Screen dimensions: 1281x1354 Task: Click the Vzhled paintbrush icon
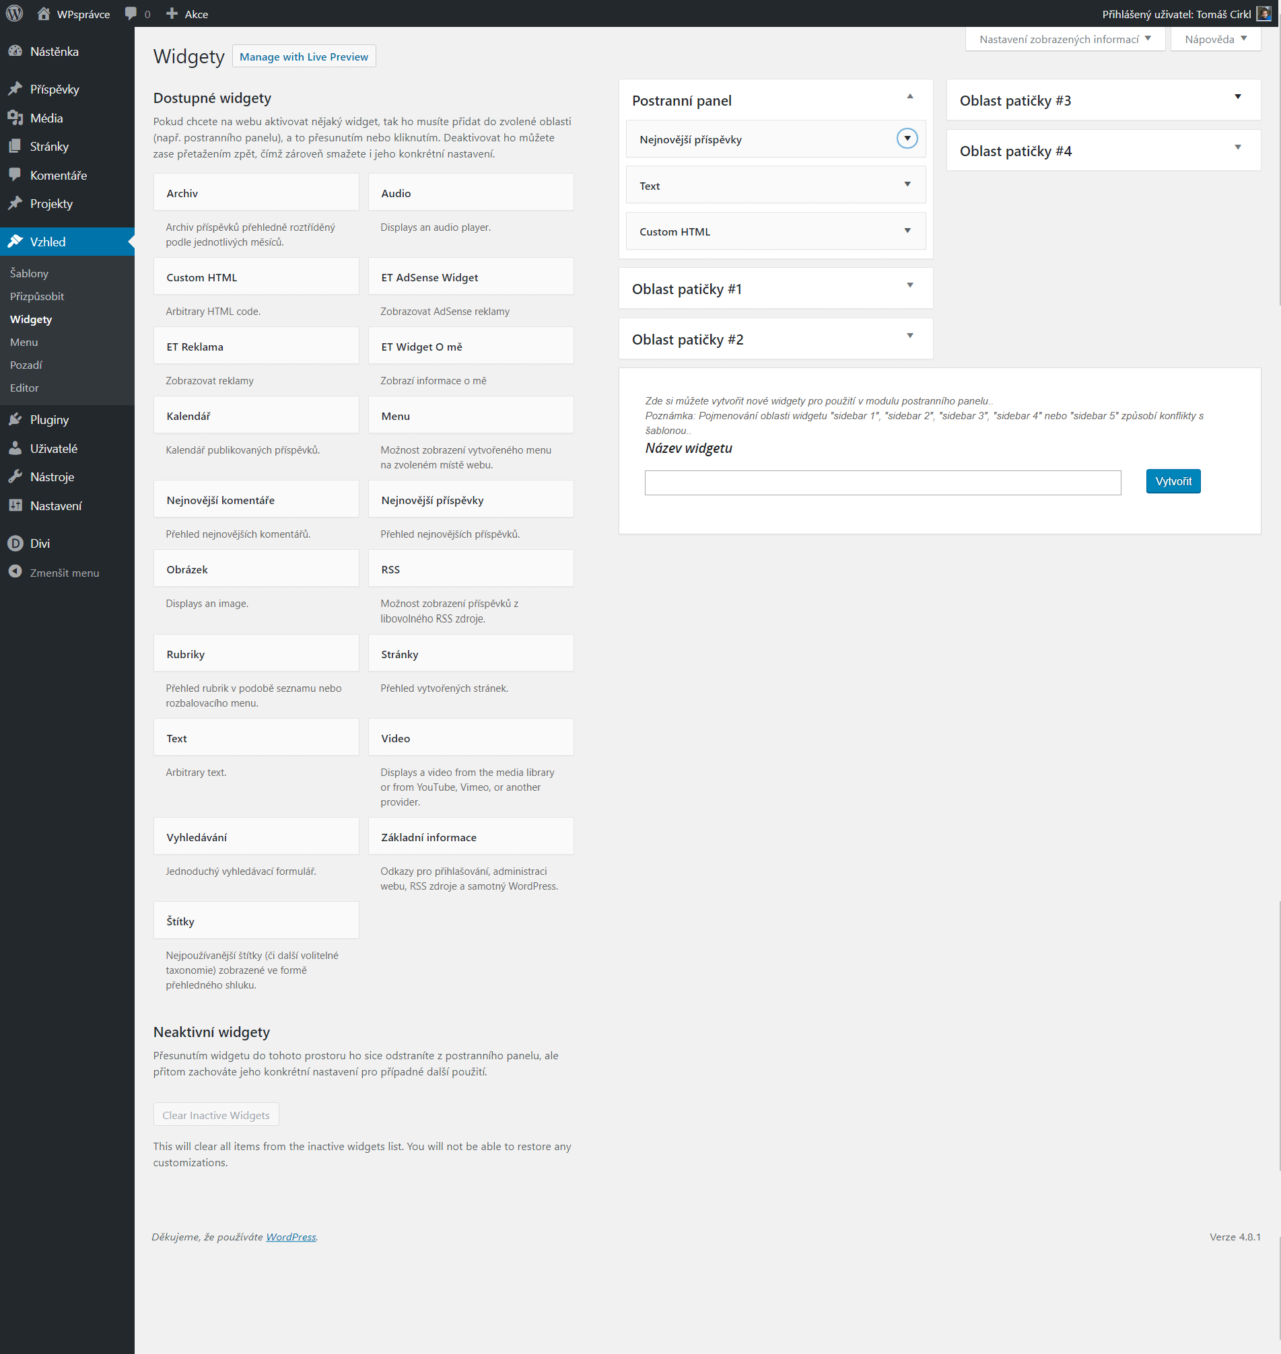(15, 242)
